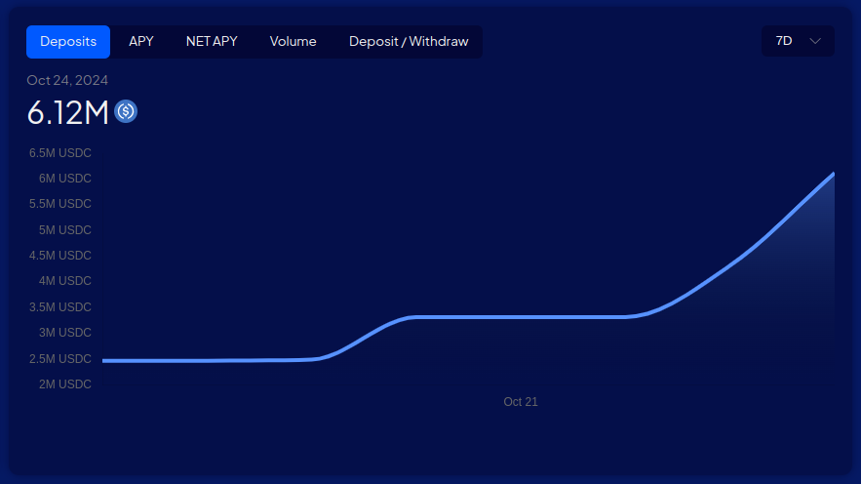The height and width of the screenshot is (484, 861).
Task: Open the NET APY tab
Action: tap(212, 42)
